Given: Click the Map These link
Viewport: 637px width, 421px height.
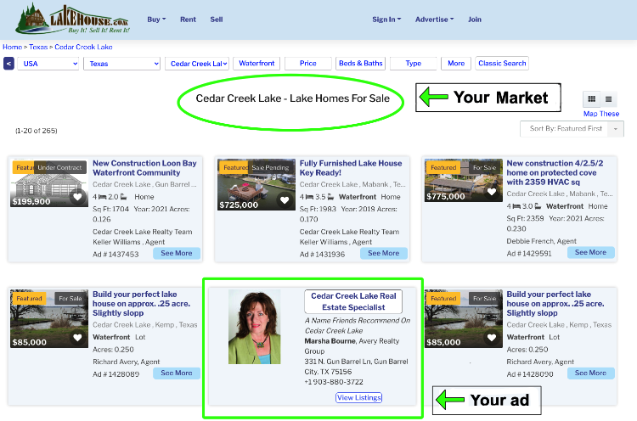Looking at the screenshot, I should (x=601, y=114).
